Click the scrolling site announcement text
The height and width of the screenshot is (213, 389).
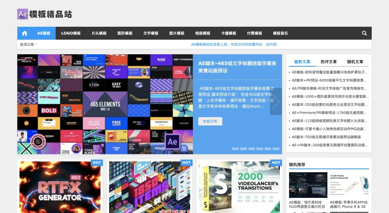234,44
